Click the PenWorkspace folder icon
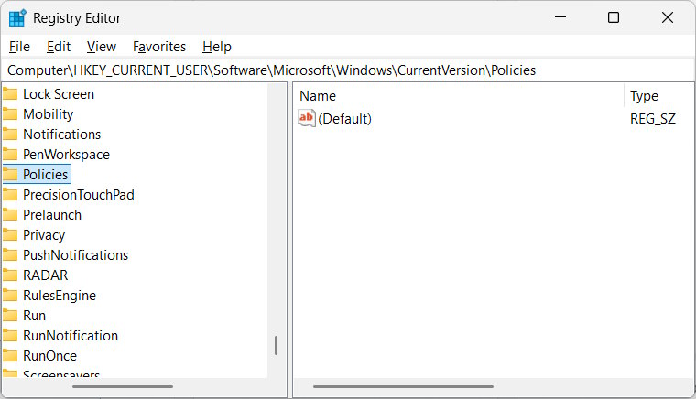The width and height of the screenshot is (696, 399). [x=10, y=154]
